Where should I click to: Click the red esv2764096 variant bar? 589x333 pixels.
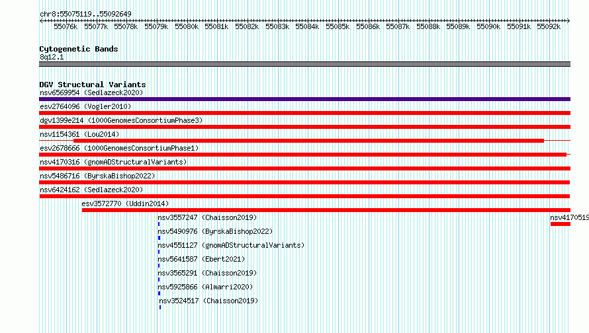(x=304, y=113)
